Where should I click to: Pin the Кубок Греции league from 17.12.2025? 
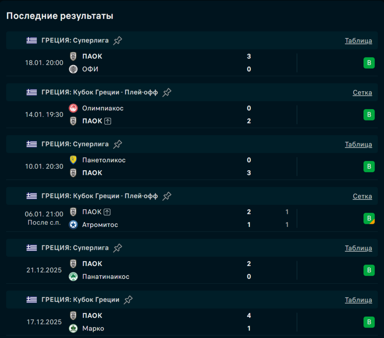[x=128, y=300]
